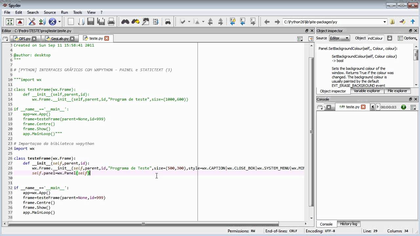
Task: Open the tools icon dropdown arrow
Action: pyautogui.click(x=59, y=22)
